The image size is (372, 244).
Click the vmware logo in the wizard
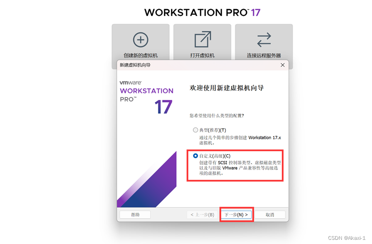point(131,82)
